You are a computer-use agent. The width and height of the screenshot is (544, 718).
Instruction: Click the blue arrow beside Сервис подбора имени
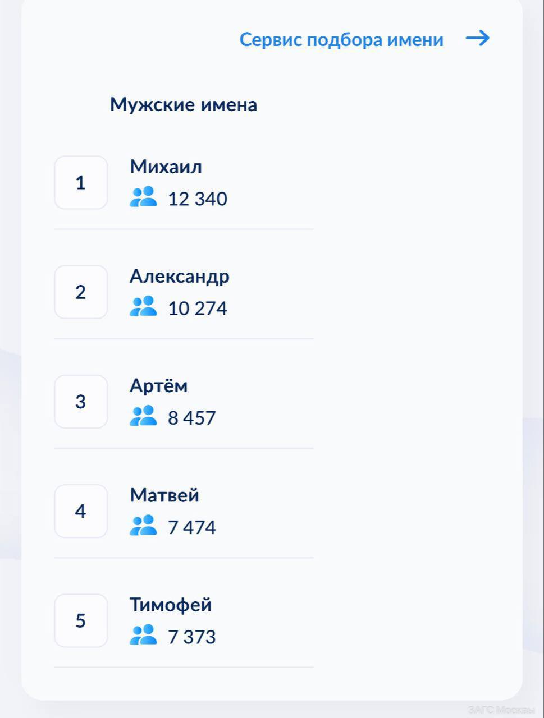pyautogui.click(x=478, y=39)
